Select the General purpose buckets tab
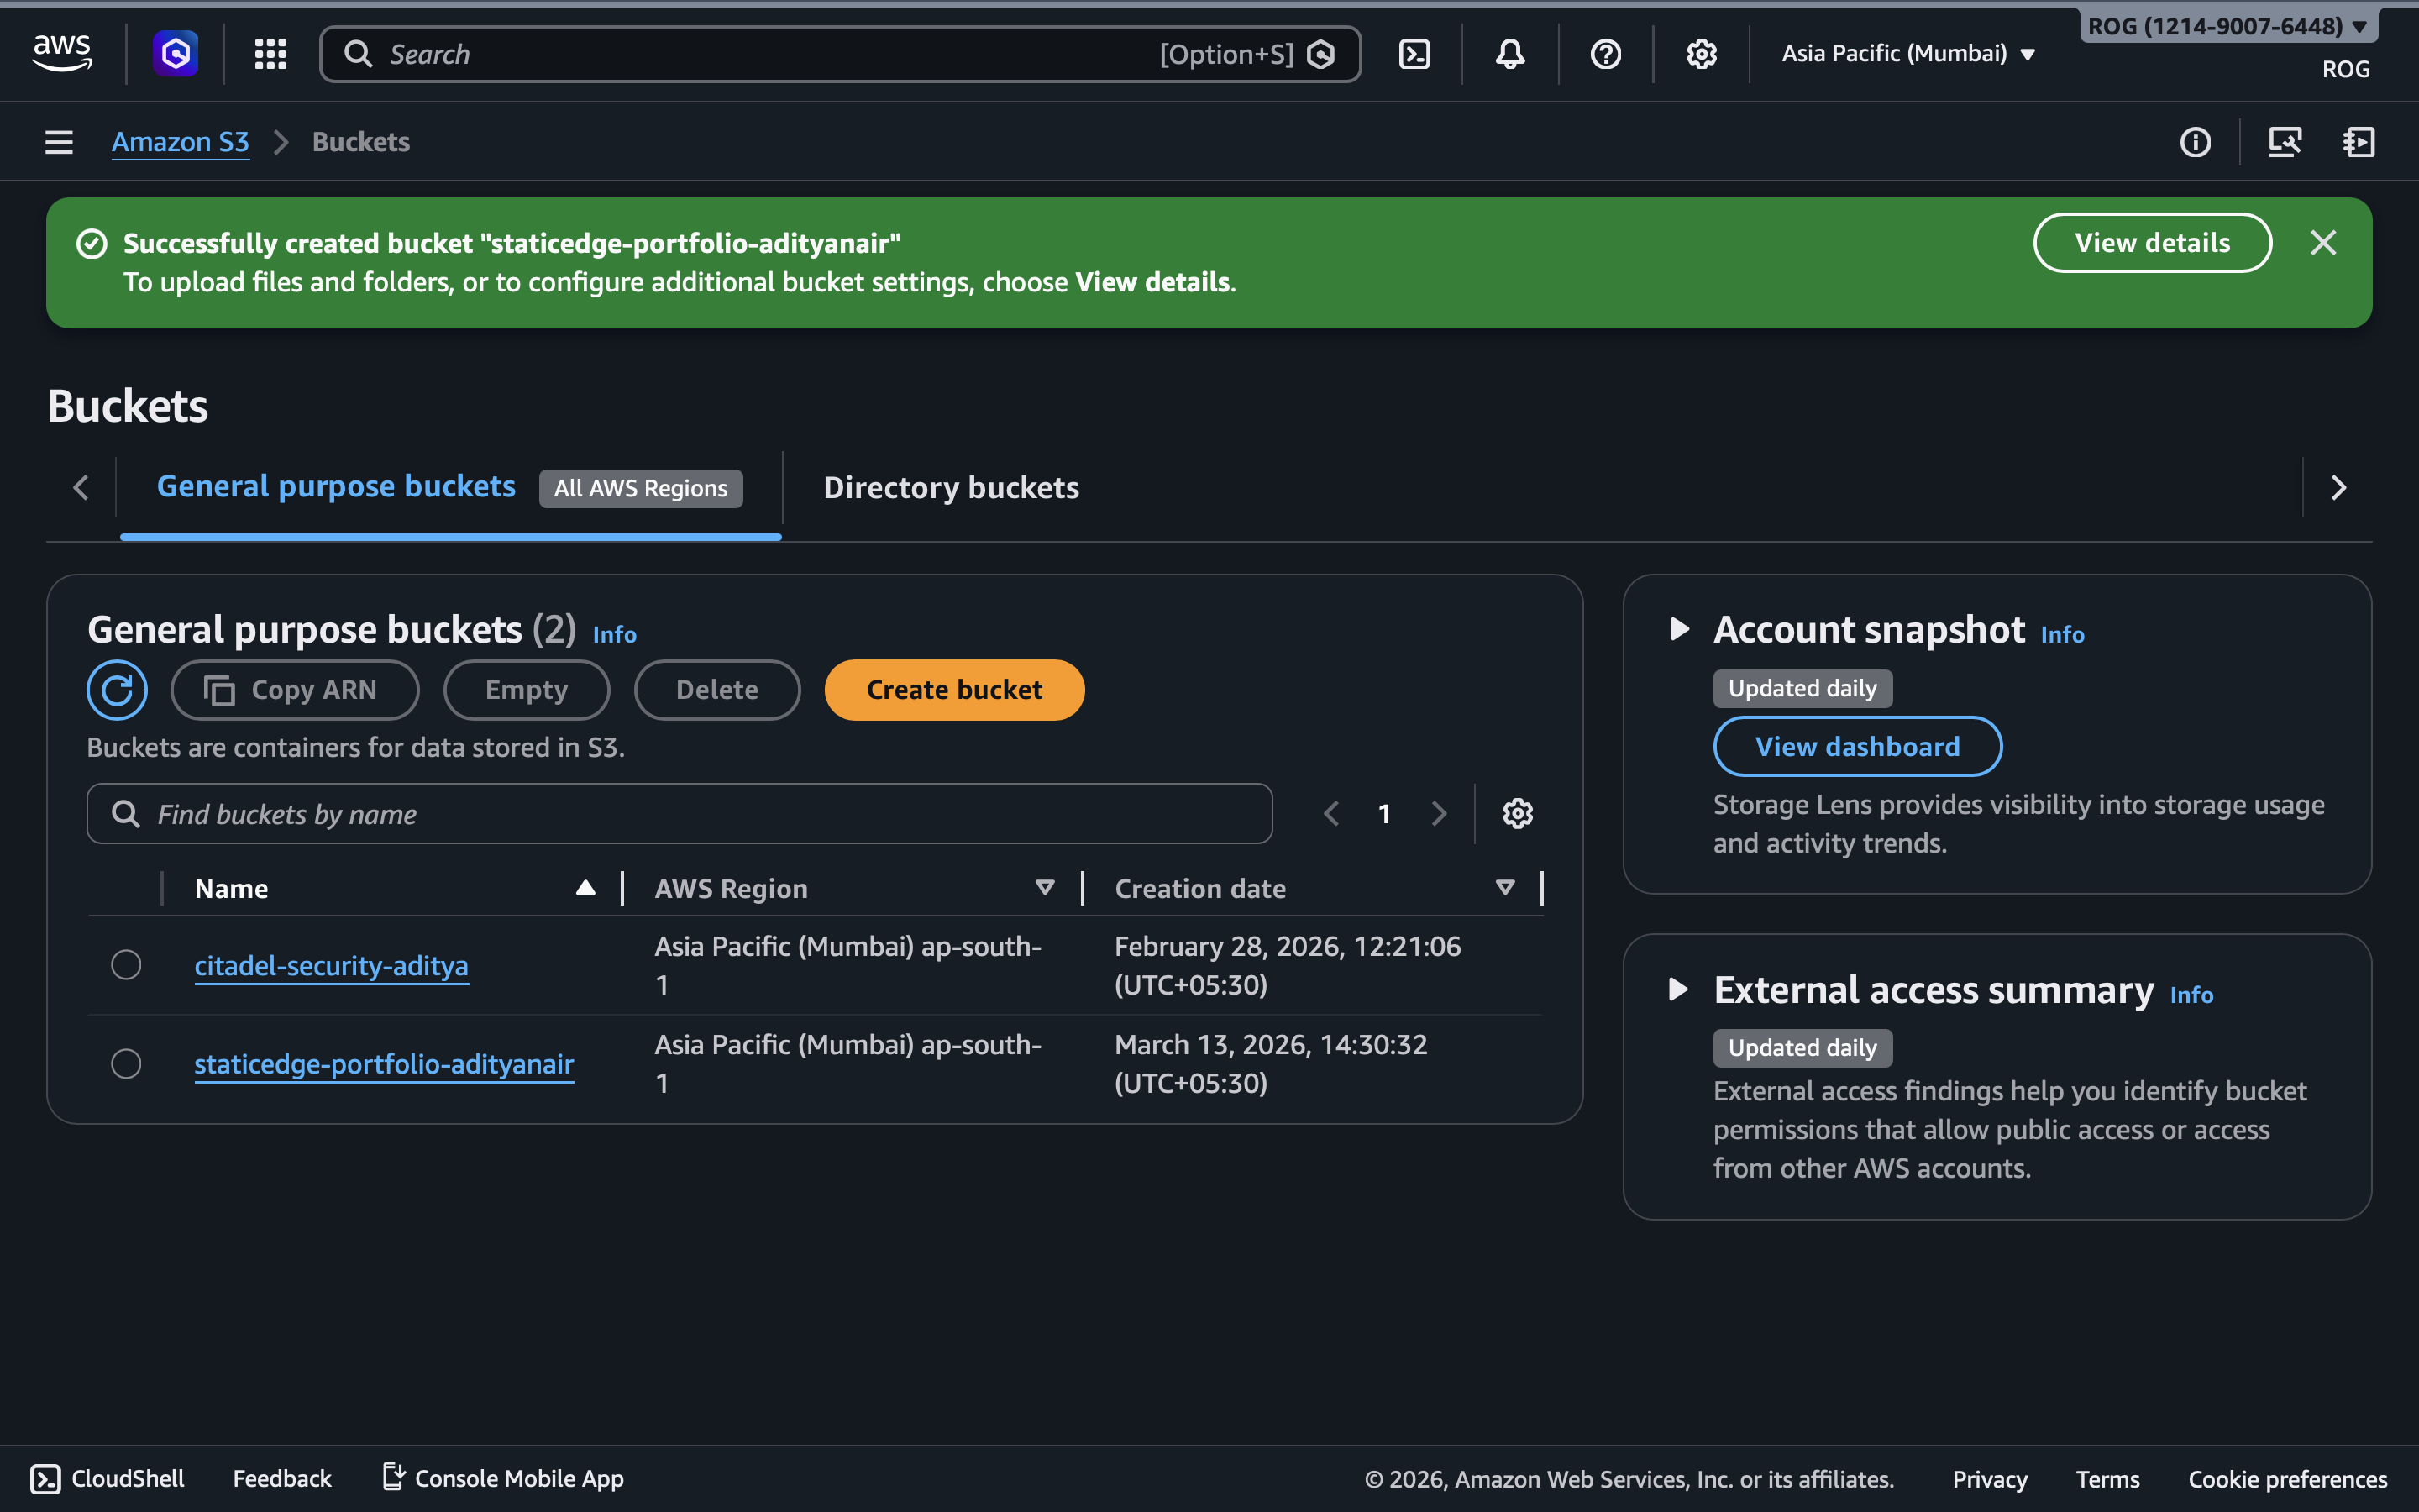Screen dimensions: 2419x1512 336,487
